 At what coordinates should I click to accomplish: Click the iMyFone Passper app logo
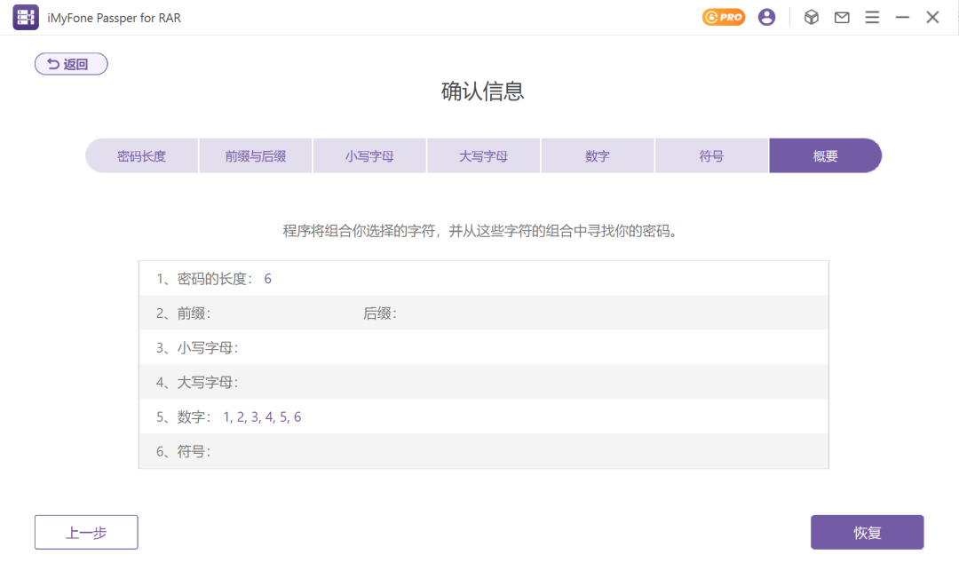[x=25, y=17]
